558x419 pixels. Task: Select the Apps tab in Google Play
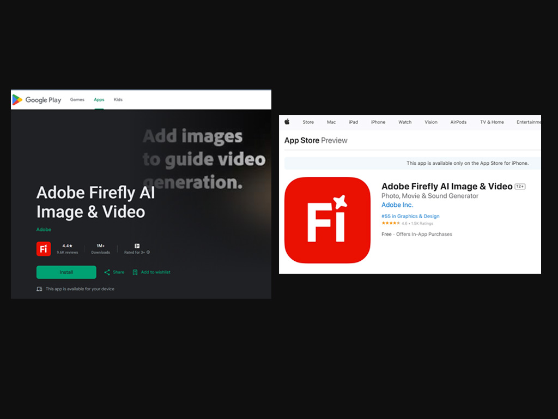click(99, 100)
